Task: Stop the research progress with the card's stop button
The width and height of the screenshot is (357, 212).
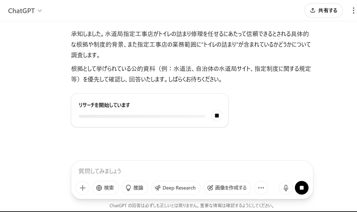Action: [217, 116]
